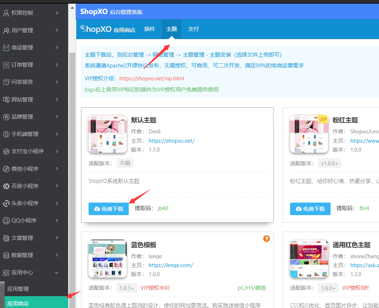Click the 微信小程序 icon

pyautogui.click(x=6, y=169)
